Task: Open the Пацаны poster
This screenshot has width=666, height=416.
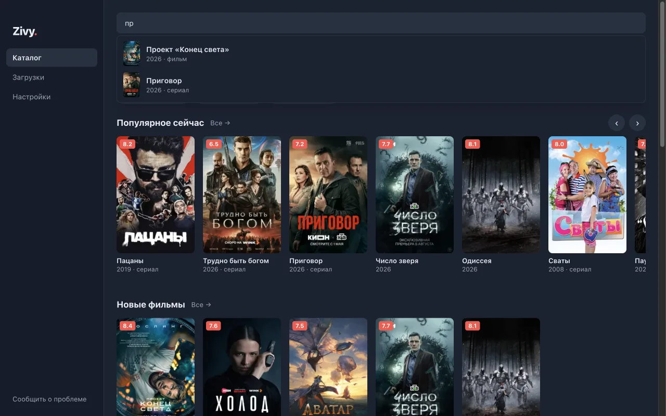Action: (156, 195)
